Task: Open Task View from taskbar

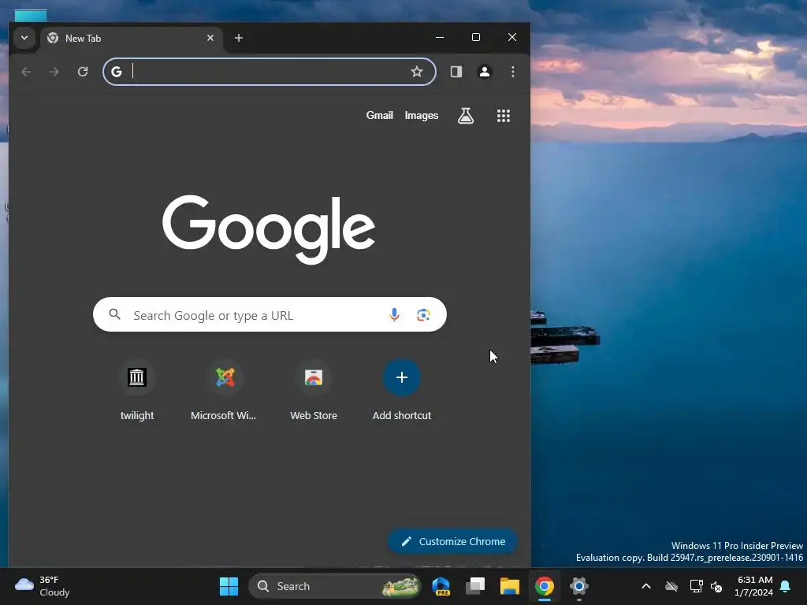Action: point(475,586)
